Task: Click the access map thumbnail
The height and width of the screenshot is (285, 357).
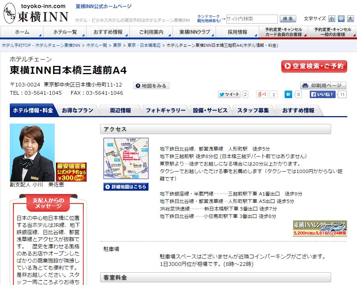Action: [x=126, y=158]
